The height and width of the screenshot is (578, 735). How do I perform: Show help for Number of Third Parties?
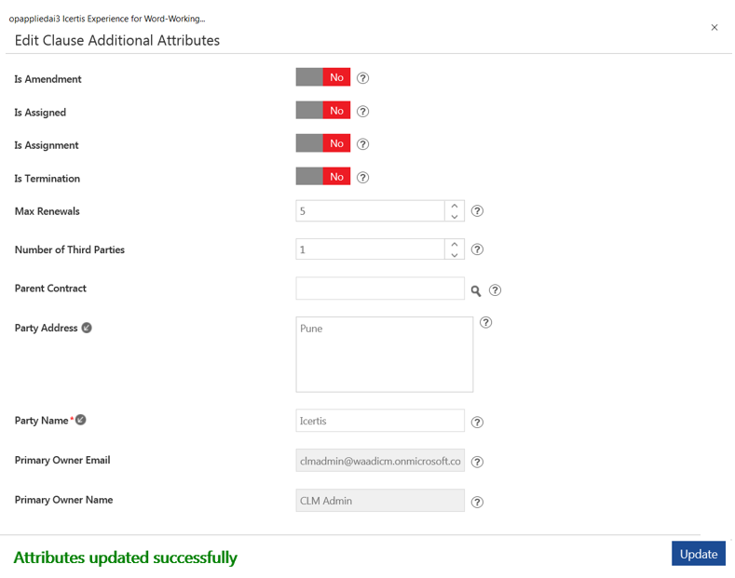coord(477,249)
